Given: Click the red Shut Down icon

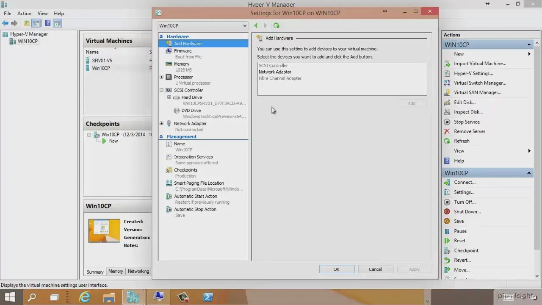Looking at the screenshot, I should pyautogui.click(x=447, y=211).
